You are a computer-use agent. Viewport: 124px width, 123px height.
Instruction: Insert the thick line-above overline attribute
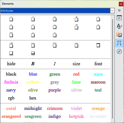pos(98,45)
